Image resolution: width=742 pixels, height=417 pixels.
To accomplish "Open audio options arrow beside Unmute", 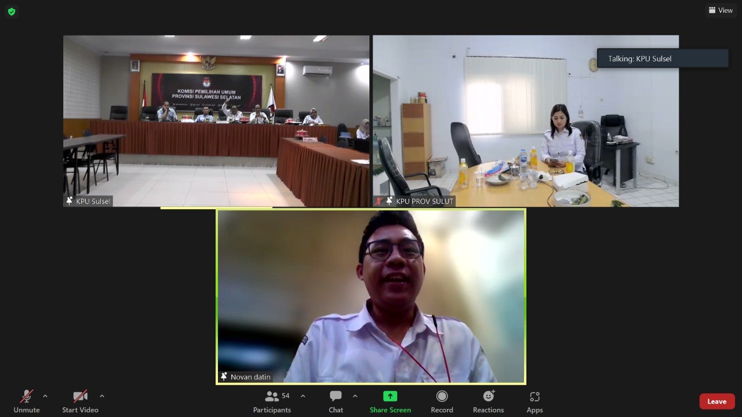I will [45, 396].
